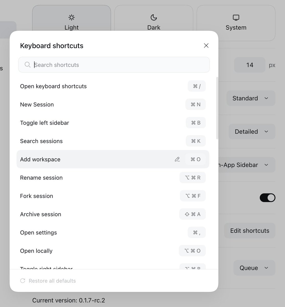Click the shortcuts list scrollbar
The height and width of the screenshot is (307, 285).
tap(217, 108)
